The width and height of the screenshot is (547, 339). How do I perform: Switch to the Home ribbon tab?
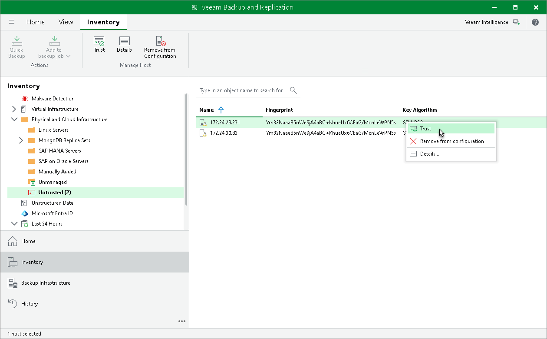35,22
